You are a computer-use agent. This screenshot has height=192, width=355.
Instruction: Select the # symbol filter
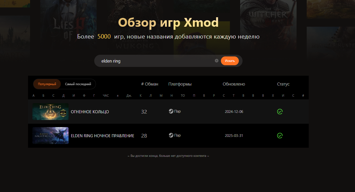(x=303, y=96)
